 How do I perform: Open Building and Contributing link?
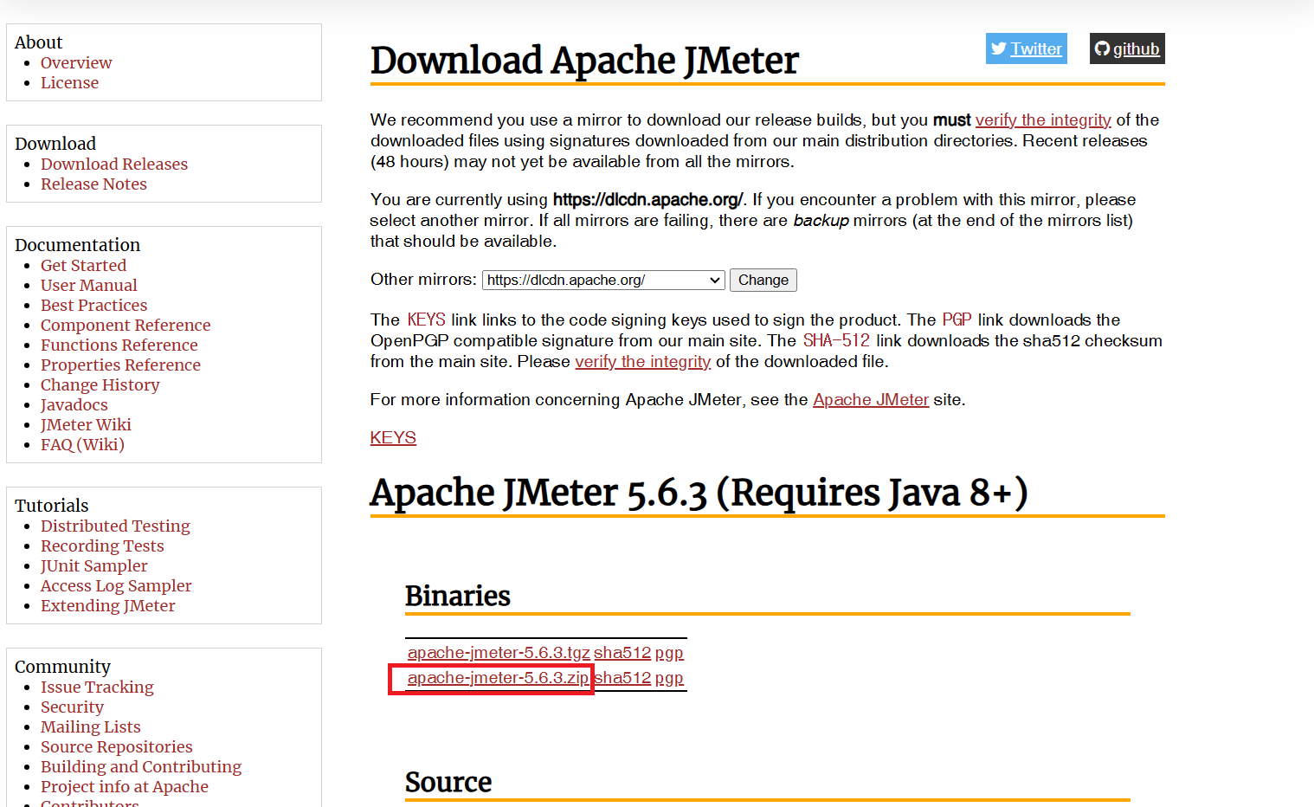141,766
